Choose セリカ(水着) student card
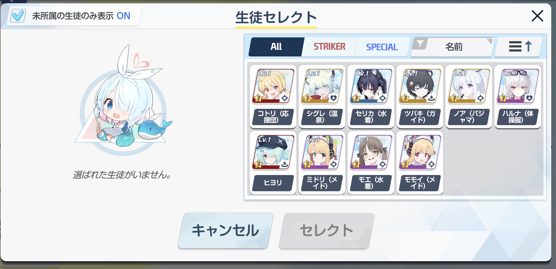This screenshot has height=269, width=556. coord(371,97)
